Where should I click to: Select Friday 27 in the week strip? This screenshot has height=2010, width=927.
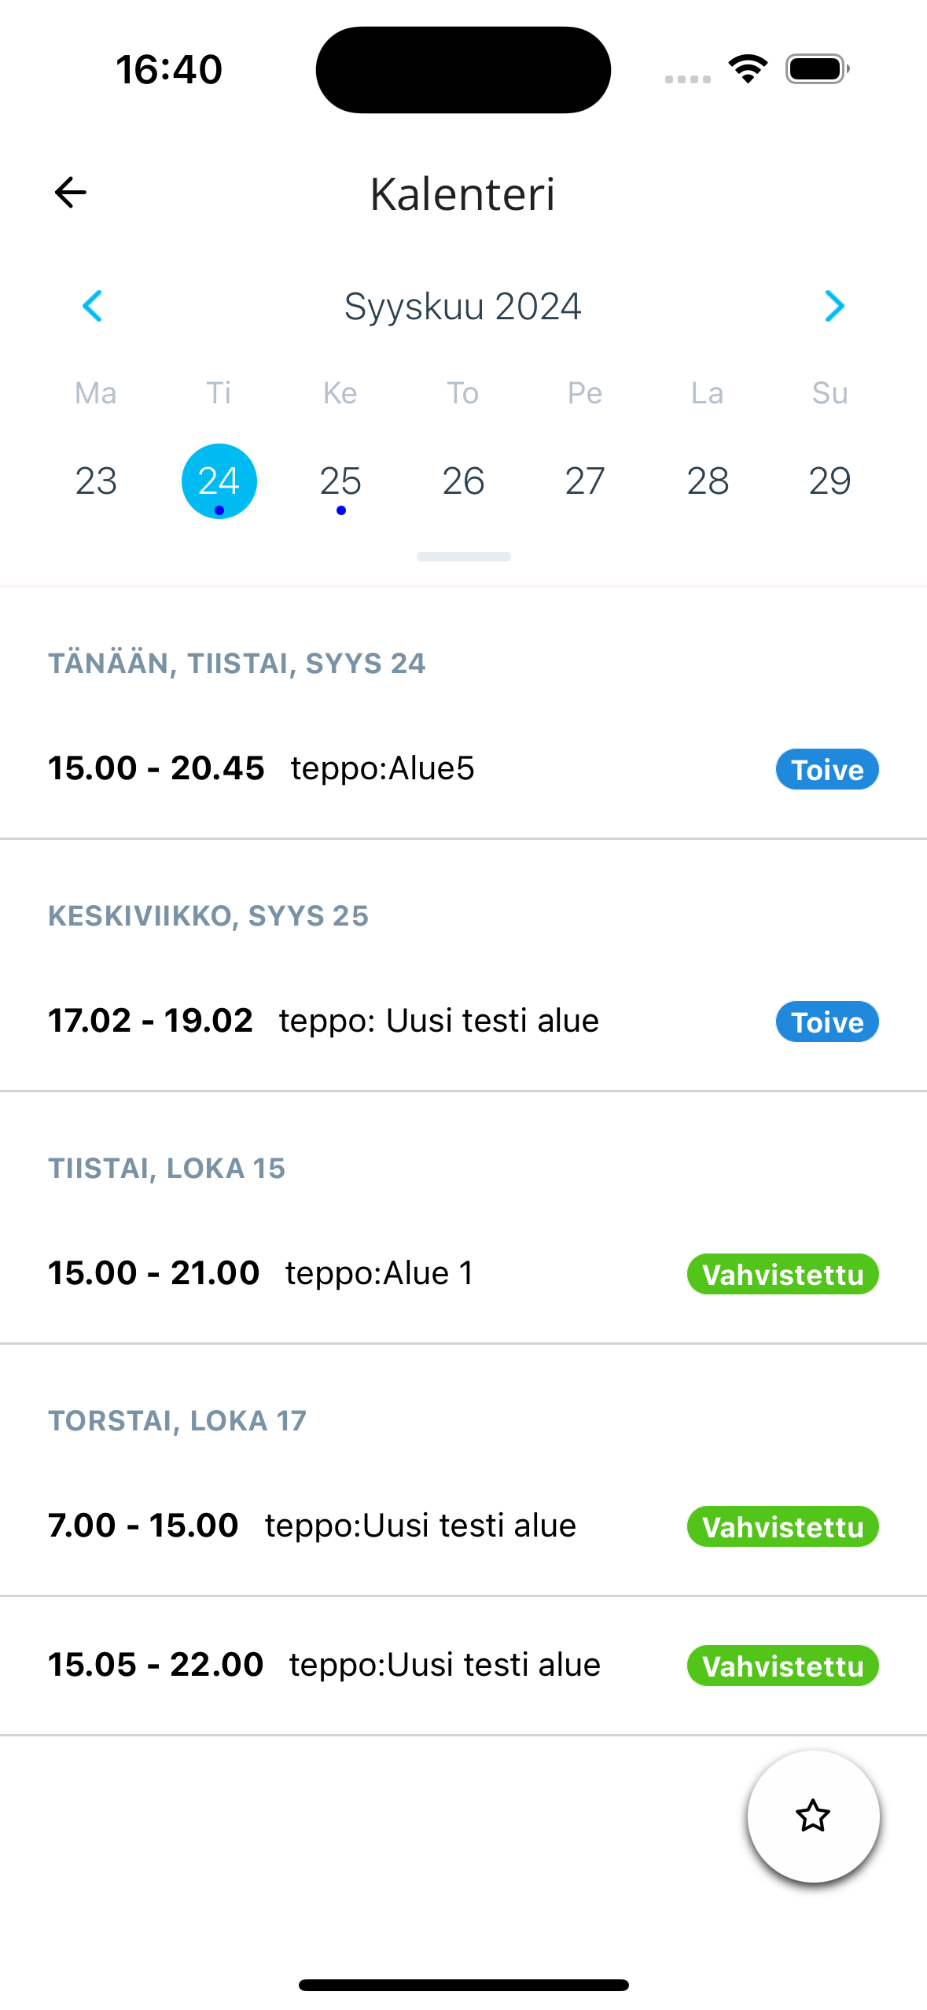click(585, 480)
